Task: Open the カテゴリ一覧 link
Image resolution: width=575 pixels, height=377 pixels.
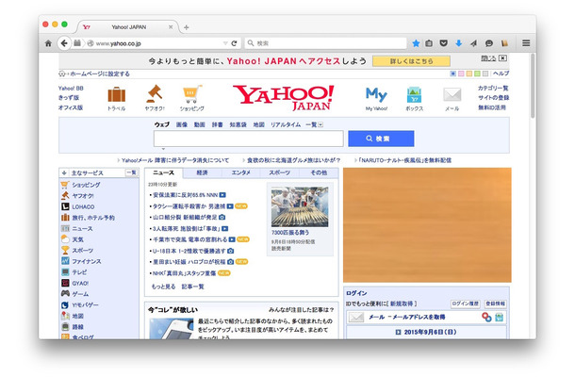Action: point(493,88)
